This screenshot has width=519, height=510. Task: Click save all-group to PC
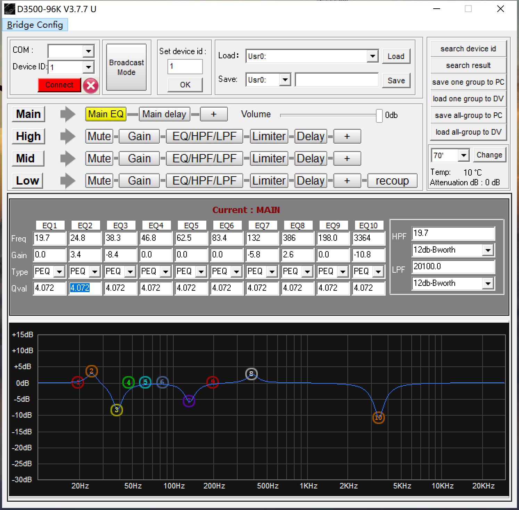468,115
